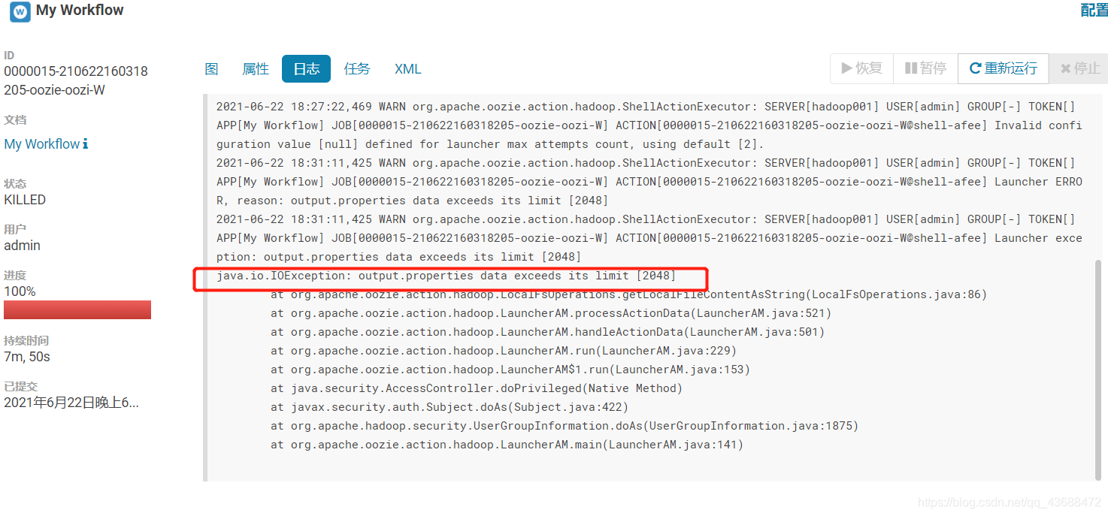
Task: Click the 100% progress value text
Action: pyautogui.click(x=20, y=291)
